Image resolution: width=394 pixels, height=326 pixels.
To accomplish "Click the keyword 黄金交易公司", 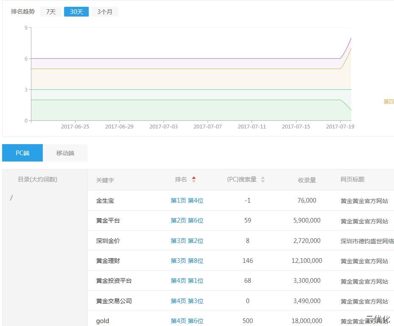I will pyautogui.click(x=114, y=301).
